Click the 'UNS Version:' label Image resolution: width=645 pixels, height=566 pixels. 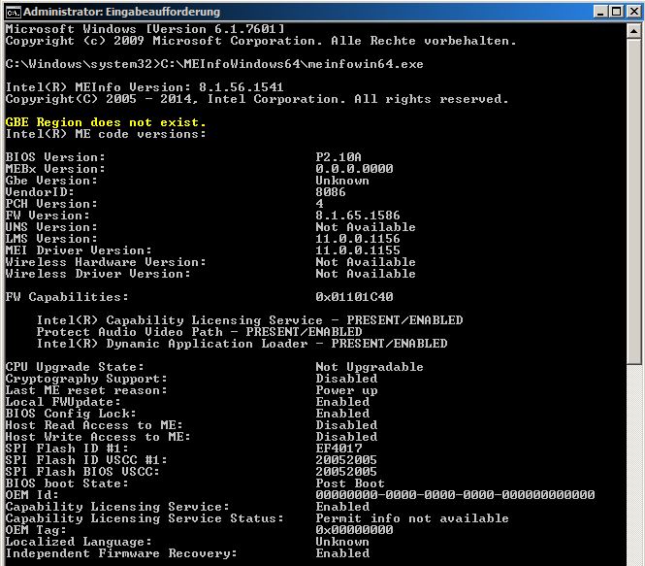pyautogui.click(x=51, y=227)
